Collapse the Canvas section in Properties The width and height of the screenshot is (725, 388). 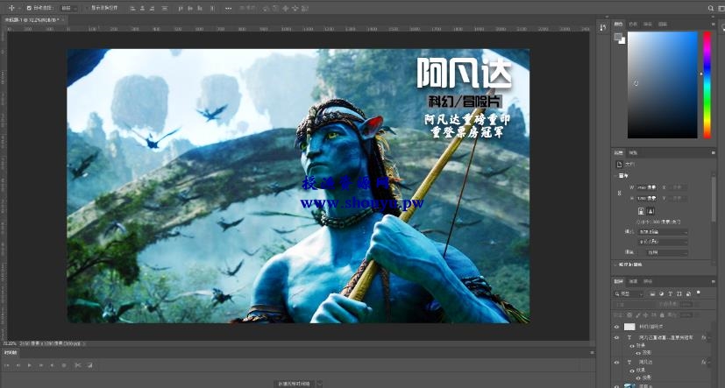(x=616, y=175)
